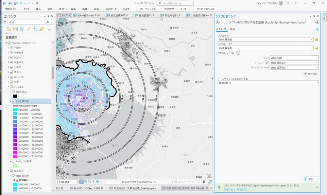327x195 pixels.
Task: Uncheck the PLATEAU_3D都市モデル group layer
Action: 9,43
